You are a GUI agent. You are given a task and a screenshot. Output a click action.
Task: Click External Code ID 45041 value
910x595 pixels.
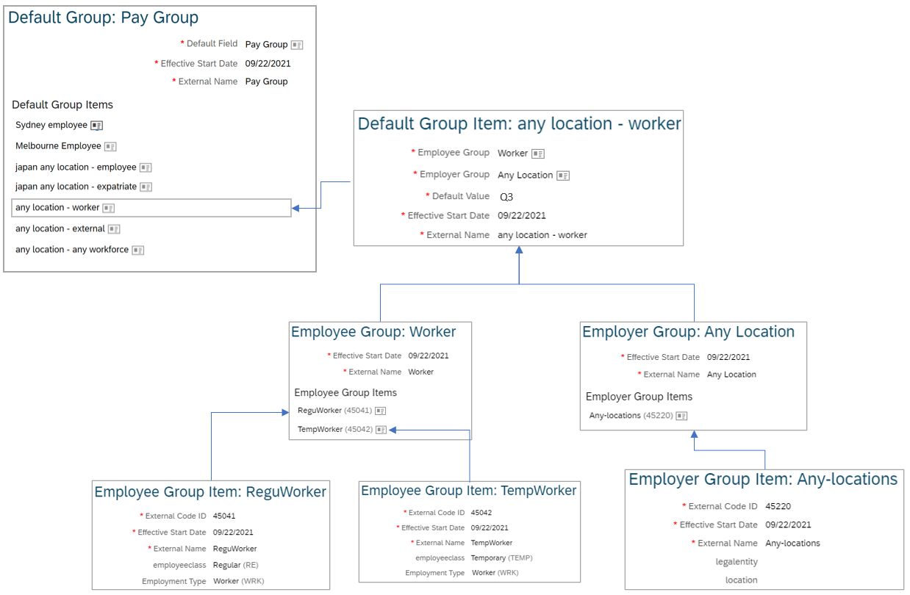click(224, 516)
